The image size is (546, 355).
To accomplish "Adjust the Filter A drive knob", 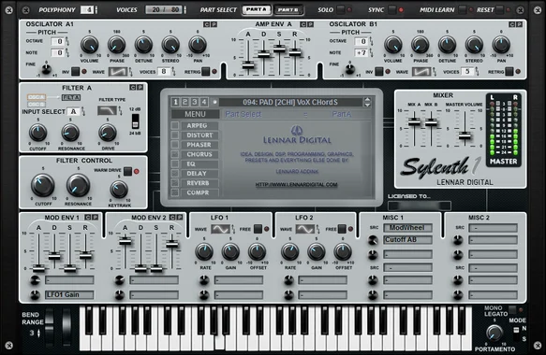I will pos(108,133).
